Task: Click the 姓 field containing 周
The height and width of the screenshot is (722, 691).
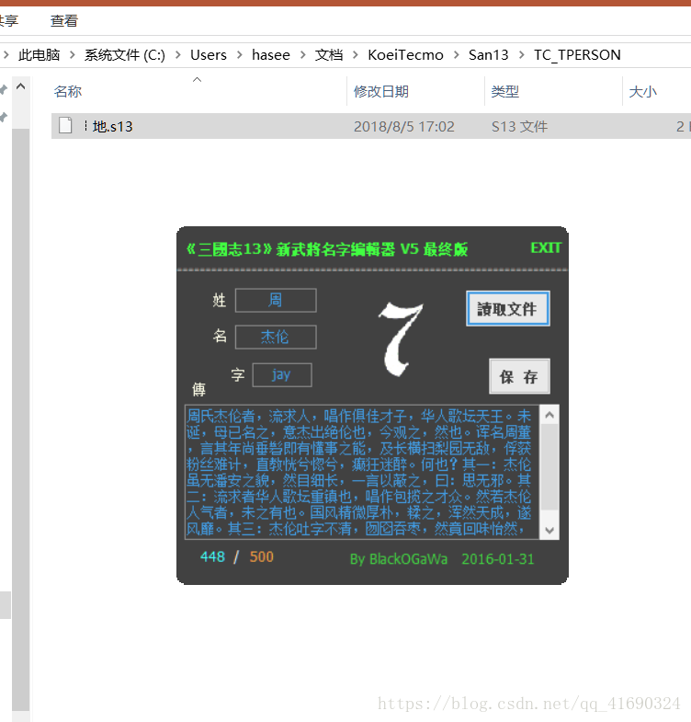Action: [276, 300]
